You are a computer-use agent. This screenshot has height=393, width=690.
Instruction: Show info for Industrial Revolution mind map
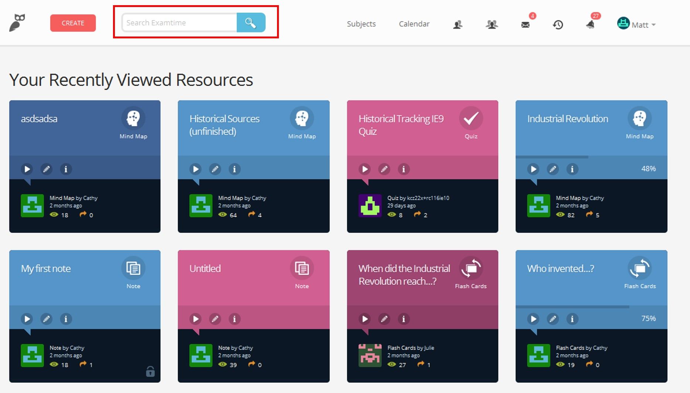pyautogui.click(x=572, y=169)
